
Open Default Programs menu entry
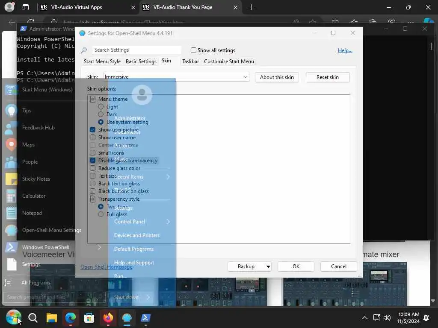tap(134, 249)
